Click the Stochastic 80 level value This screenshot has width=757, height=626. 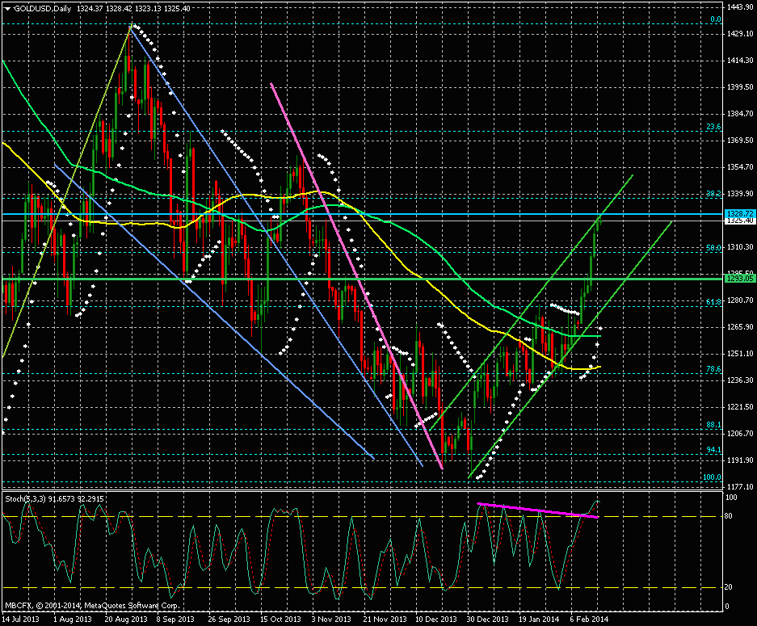coord(729,516)
